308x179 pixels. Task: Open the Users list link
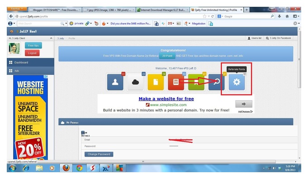click(255, 38)
